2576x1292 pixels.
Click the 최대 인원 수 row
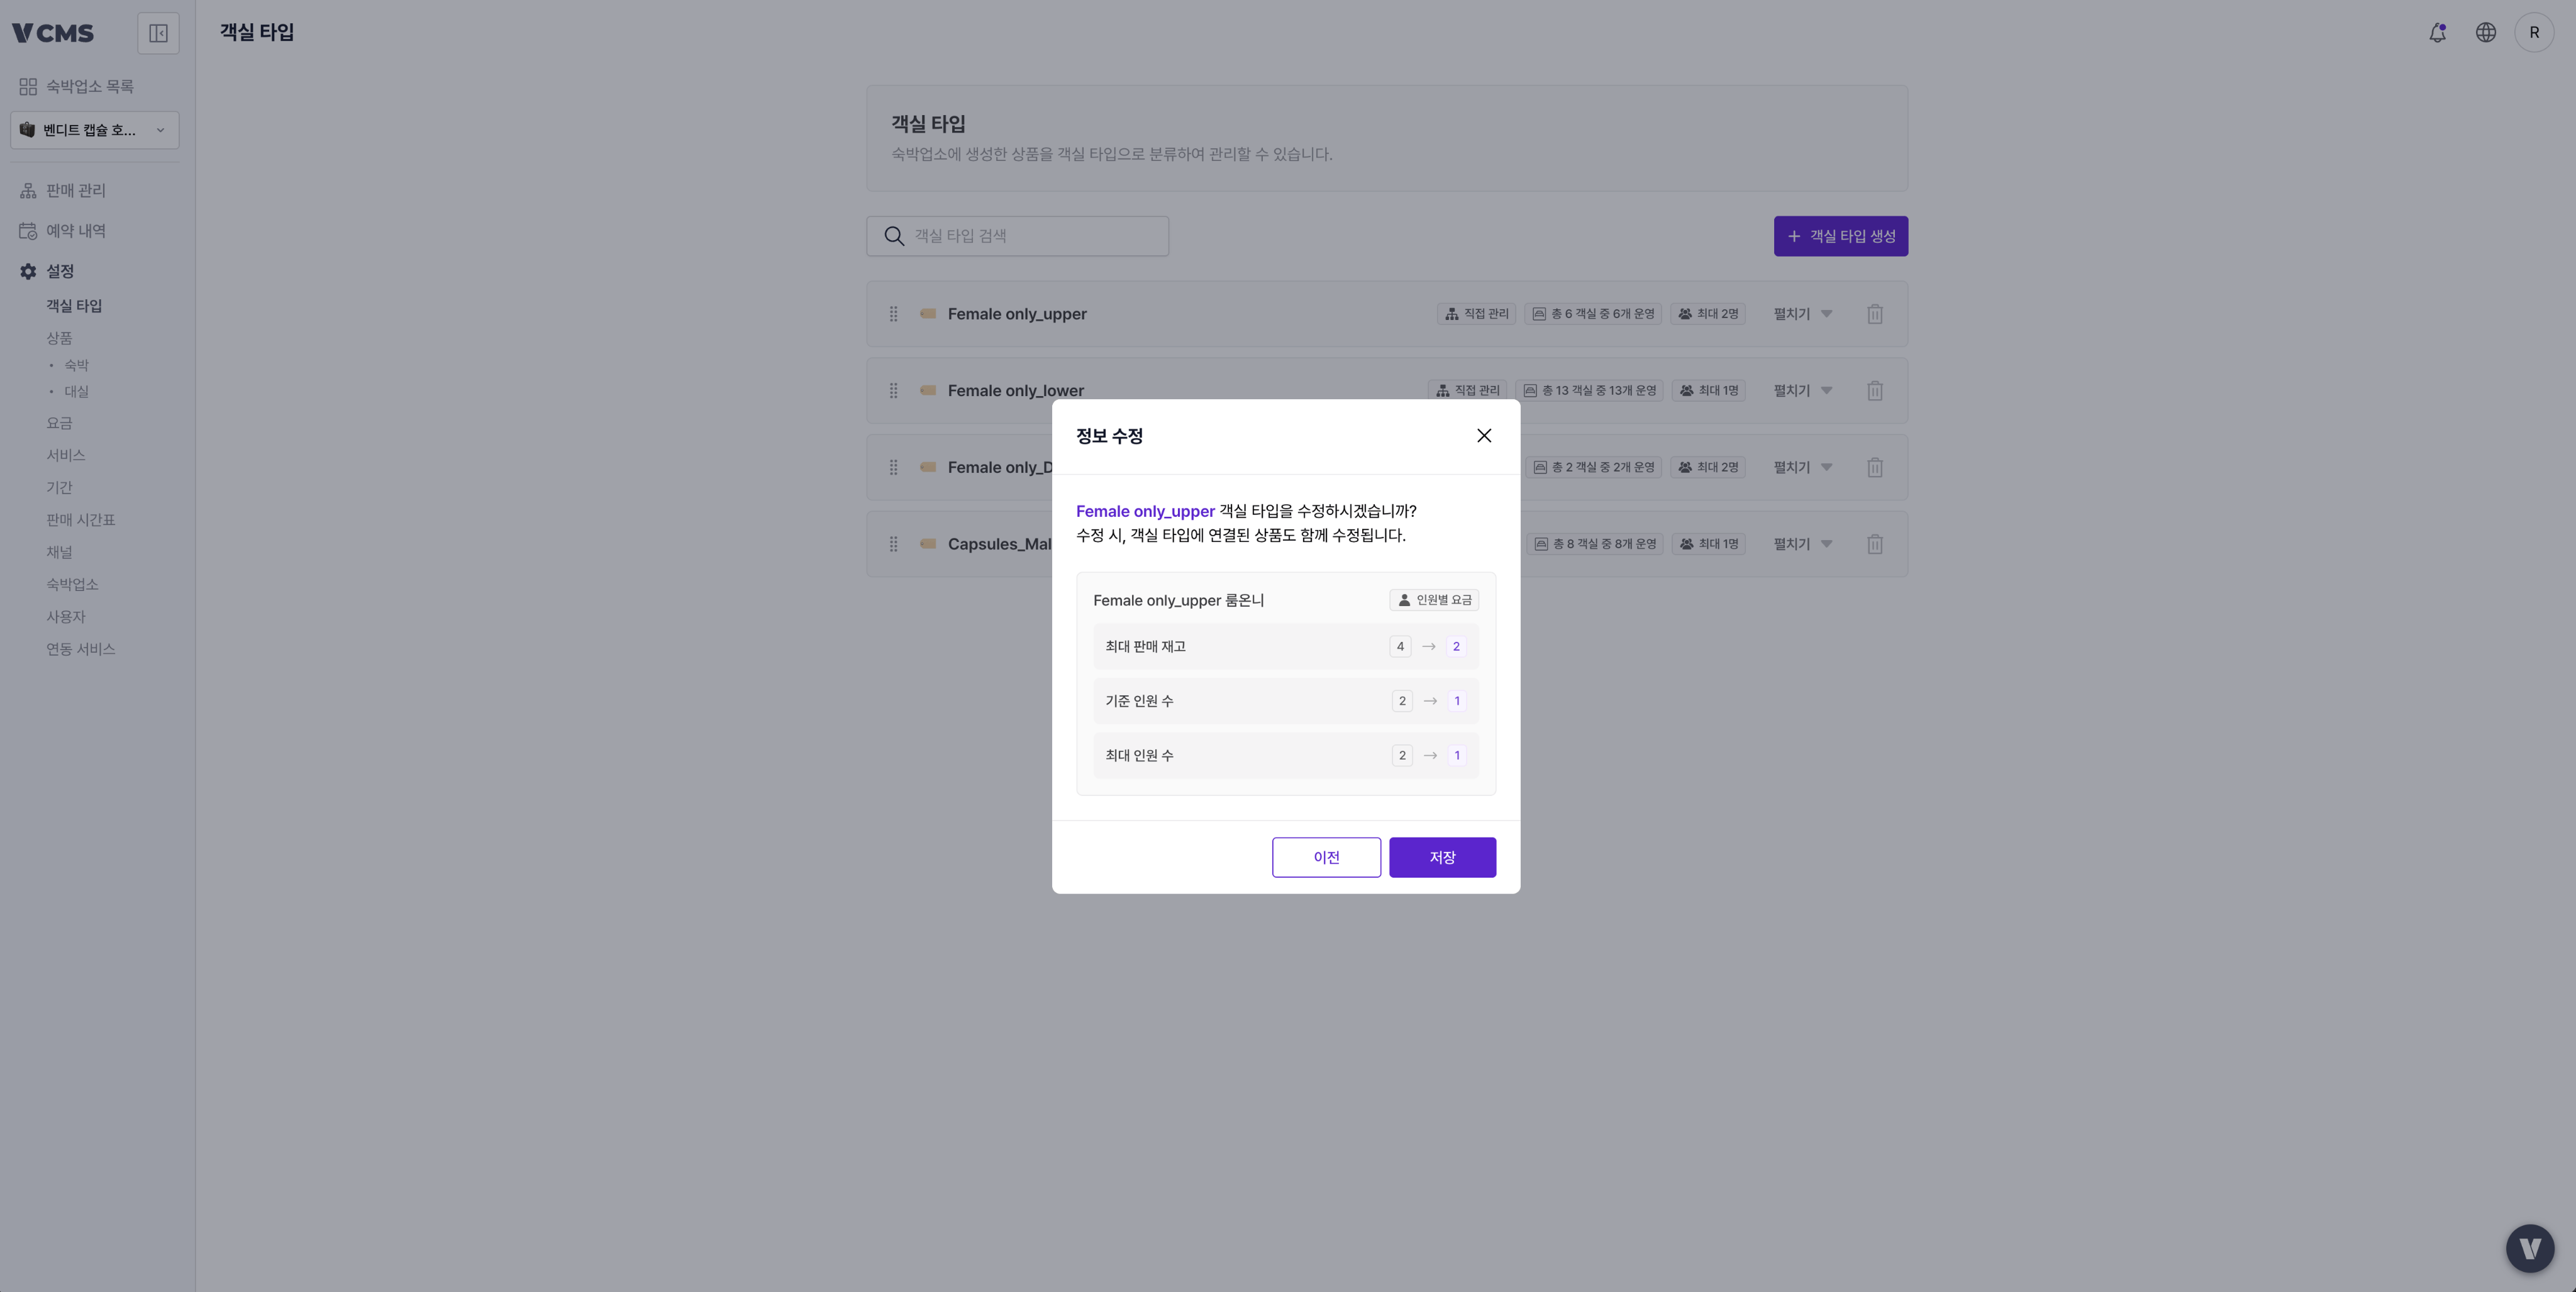click(x=1286, y=756)
